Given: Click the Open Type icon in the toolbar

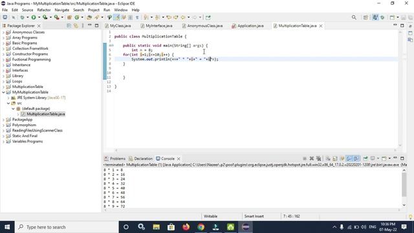Looking at the screenshot, I should tap(89, 17).
